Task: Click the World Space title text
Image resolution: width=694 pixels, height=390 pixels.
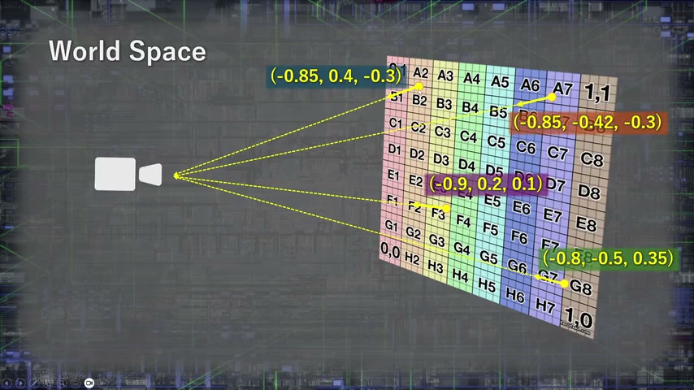Action: click(x=128, y=51)
